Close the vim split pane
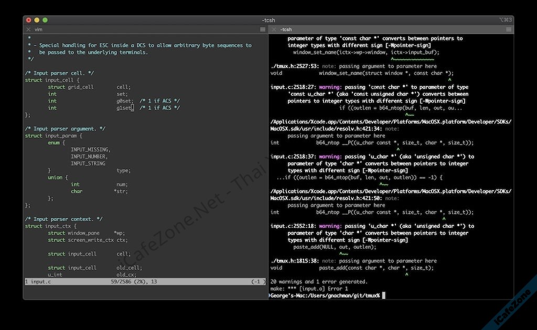This screenshot has height=330, width=537. pos(28,30)
